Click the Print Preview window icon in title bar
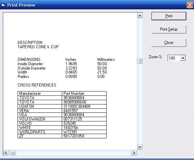Image resolution: width=194 pixels, height=160 pixels. click(x=3, y=5)
